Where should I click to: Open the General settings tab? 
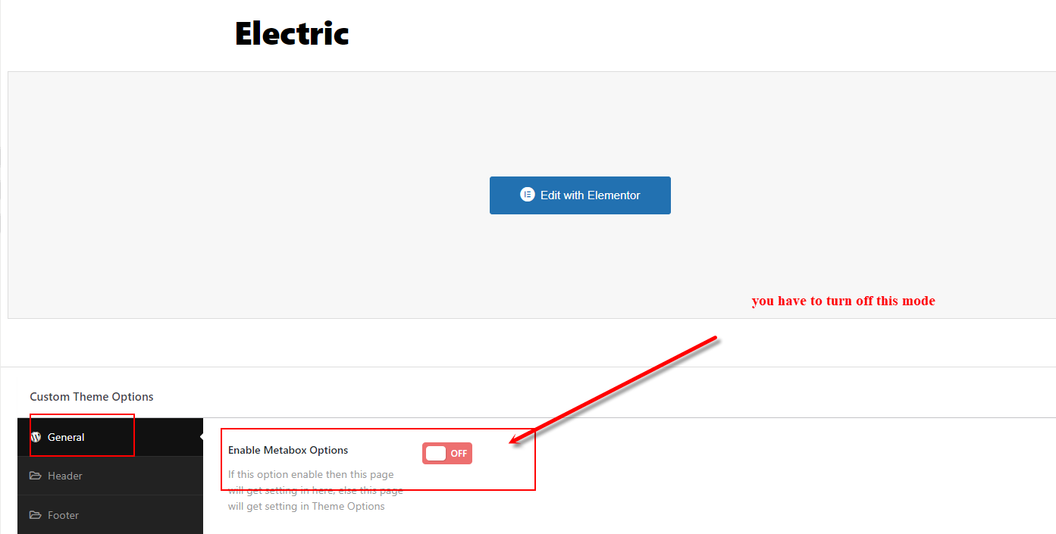(x=110, y=437)
